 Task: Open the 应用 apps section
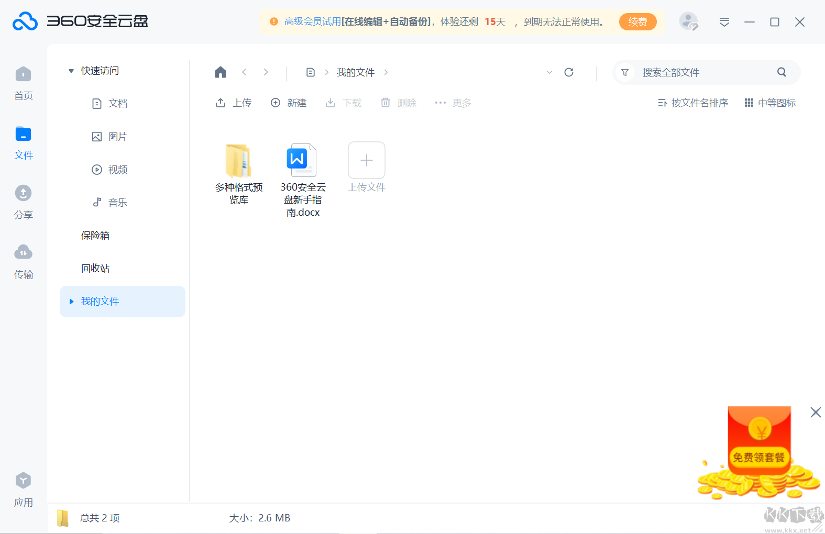[x=23, y=490]
